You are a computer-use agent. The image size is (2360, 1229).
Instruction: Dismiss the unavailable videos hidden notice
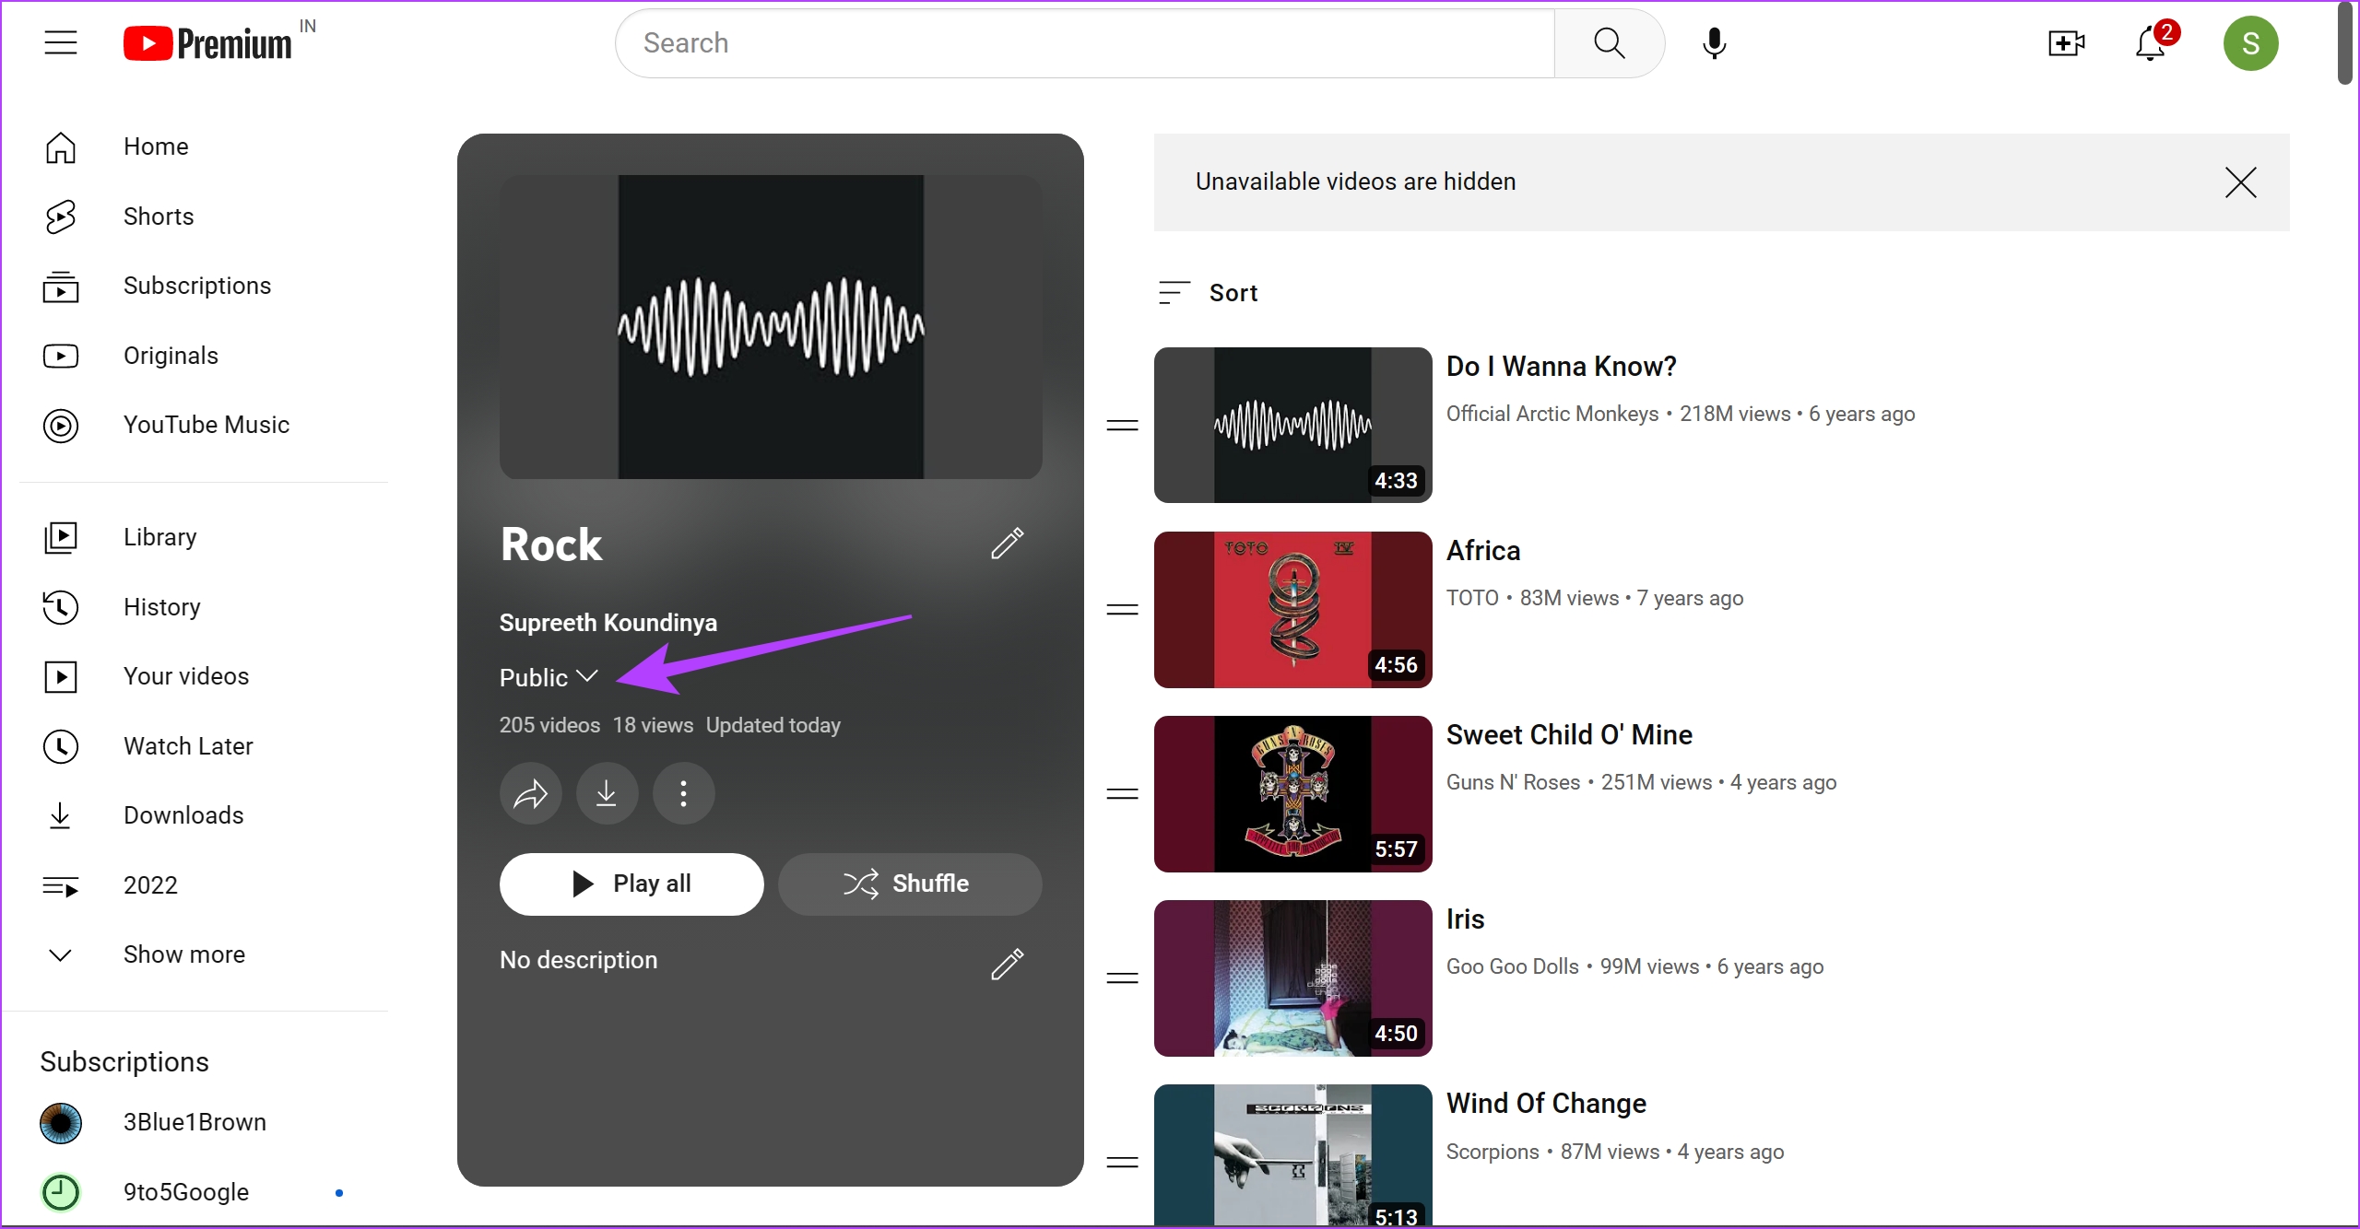2240,182
